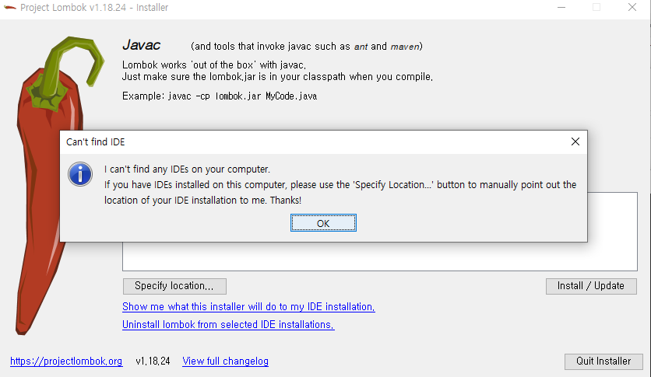This screenshot has width=651, height=377.
Task: Click the javac -cp lombok.jar example text
Action: coord(242,96)
